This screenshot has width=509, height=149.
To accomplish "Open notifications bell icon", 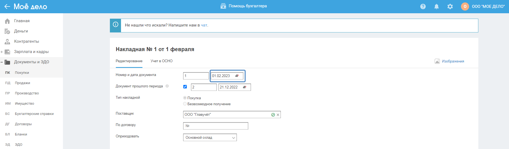I will [436, 6].
